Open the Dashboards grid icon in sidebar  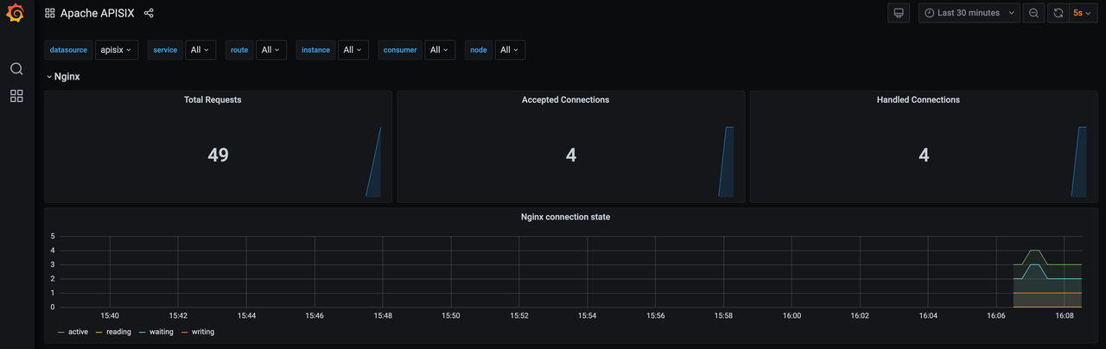tap(16, 96)
